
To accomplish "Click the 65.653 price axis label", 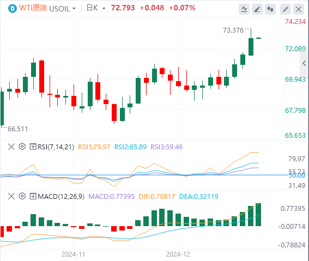I will pyautogui.click(x=295, y=136).
